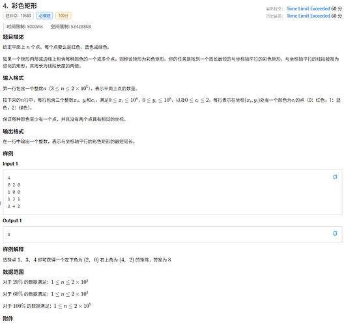Screen dimensions: 344x326
Task: Click the Output 1 label
Action: click(12, 220)
